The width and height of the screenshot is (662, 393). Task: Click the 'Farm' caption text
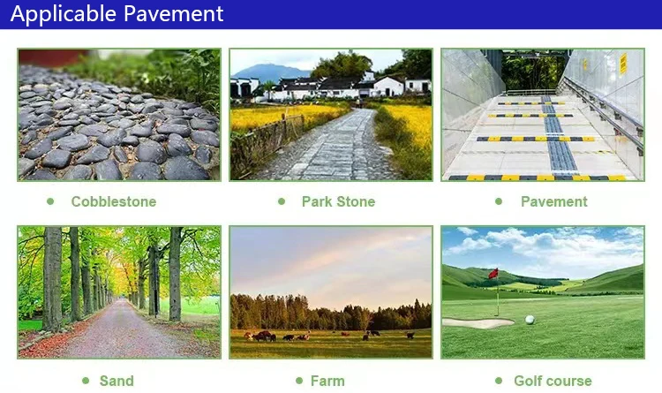[327, 381]
